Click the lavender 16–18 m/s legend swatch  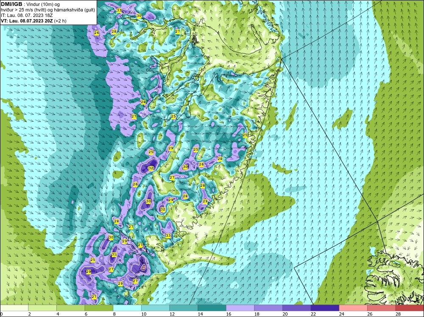coord(240,308)
